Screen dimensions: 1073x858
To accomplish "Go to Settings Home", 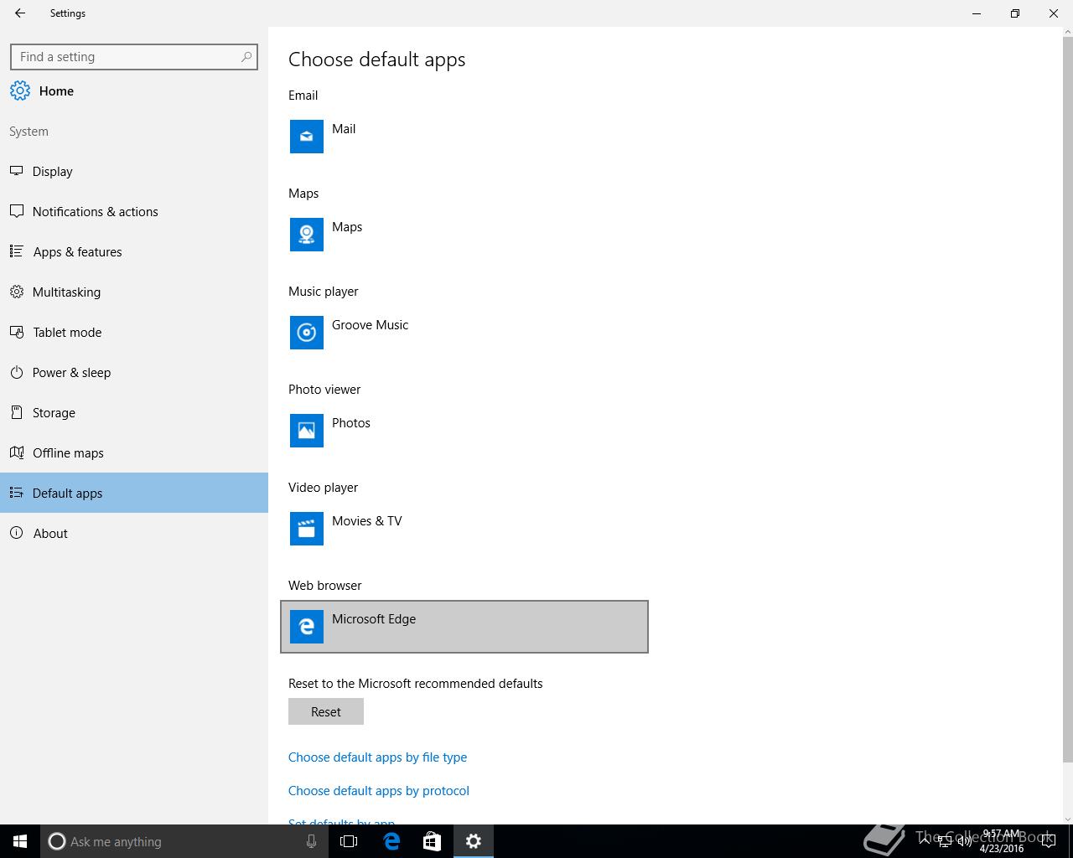I will (x=134, y=90).
